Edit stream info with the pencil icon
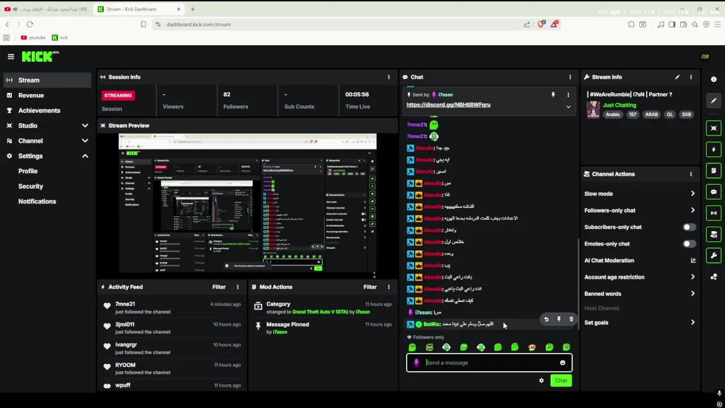 pyautogui.click(x=677, y=77)
